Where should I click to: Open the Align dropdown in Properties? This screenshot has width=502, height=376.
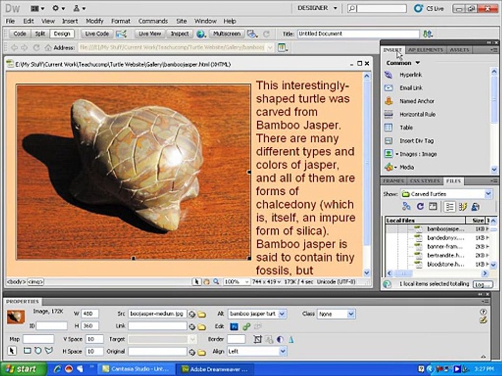(283, 351)
